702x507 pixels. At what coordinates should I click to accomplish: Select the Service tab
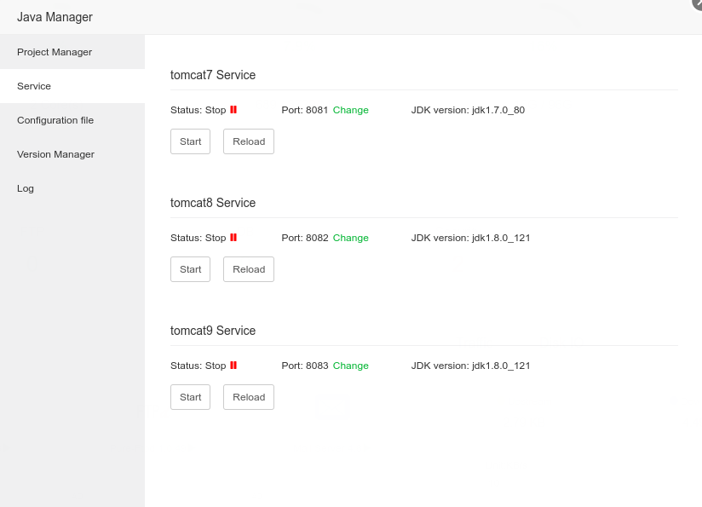[x=34, y=86]
